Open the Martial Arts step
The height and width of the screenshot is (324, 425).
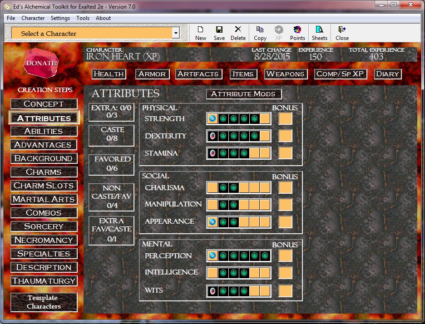[x=44, y=199]
